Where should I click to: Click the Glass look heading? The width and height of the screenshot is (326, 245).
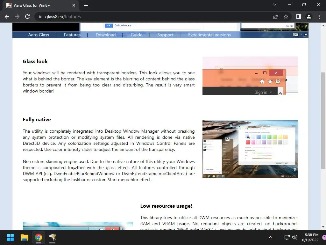click(x=35, y=62)
